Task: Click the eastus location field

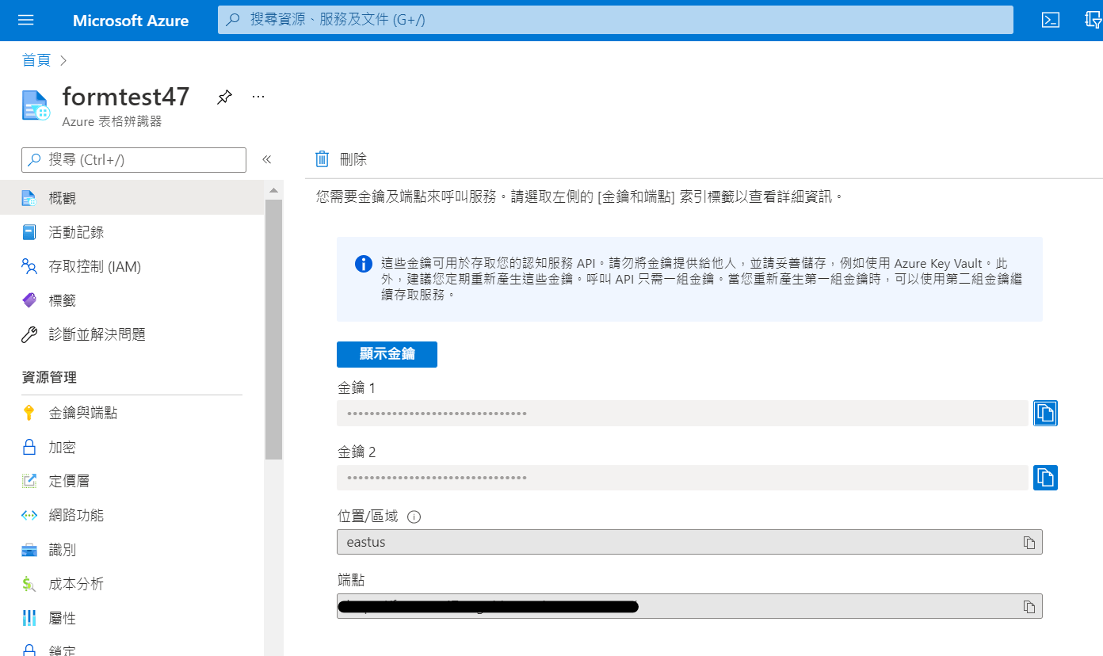Action: [689, 543]
